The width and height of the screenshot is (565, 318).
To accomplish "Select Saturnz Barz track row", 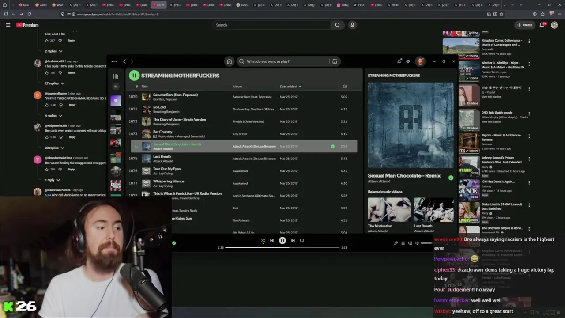I will coord(244,97).
